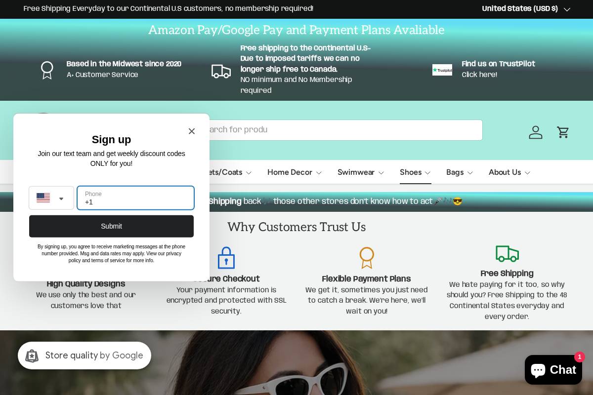Click the Flexible Payment Plans heading

[366, 279]
